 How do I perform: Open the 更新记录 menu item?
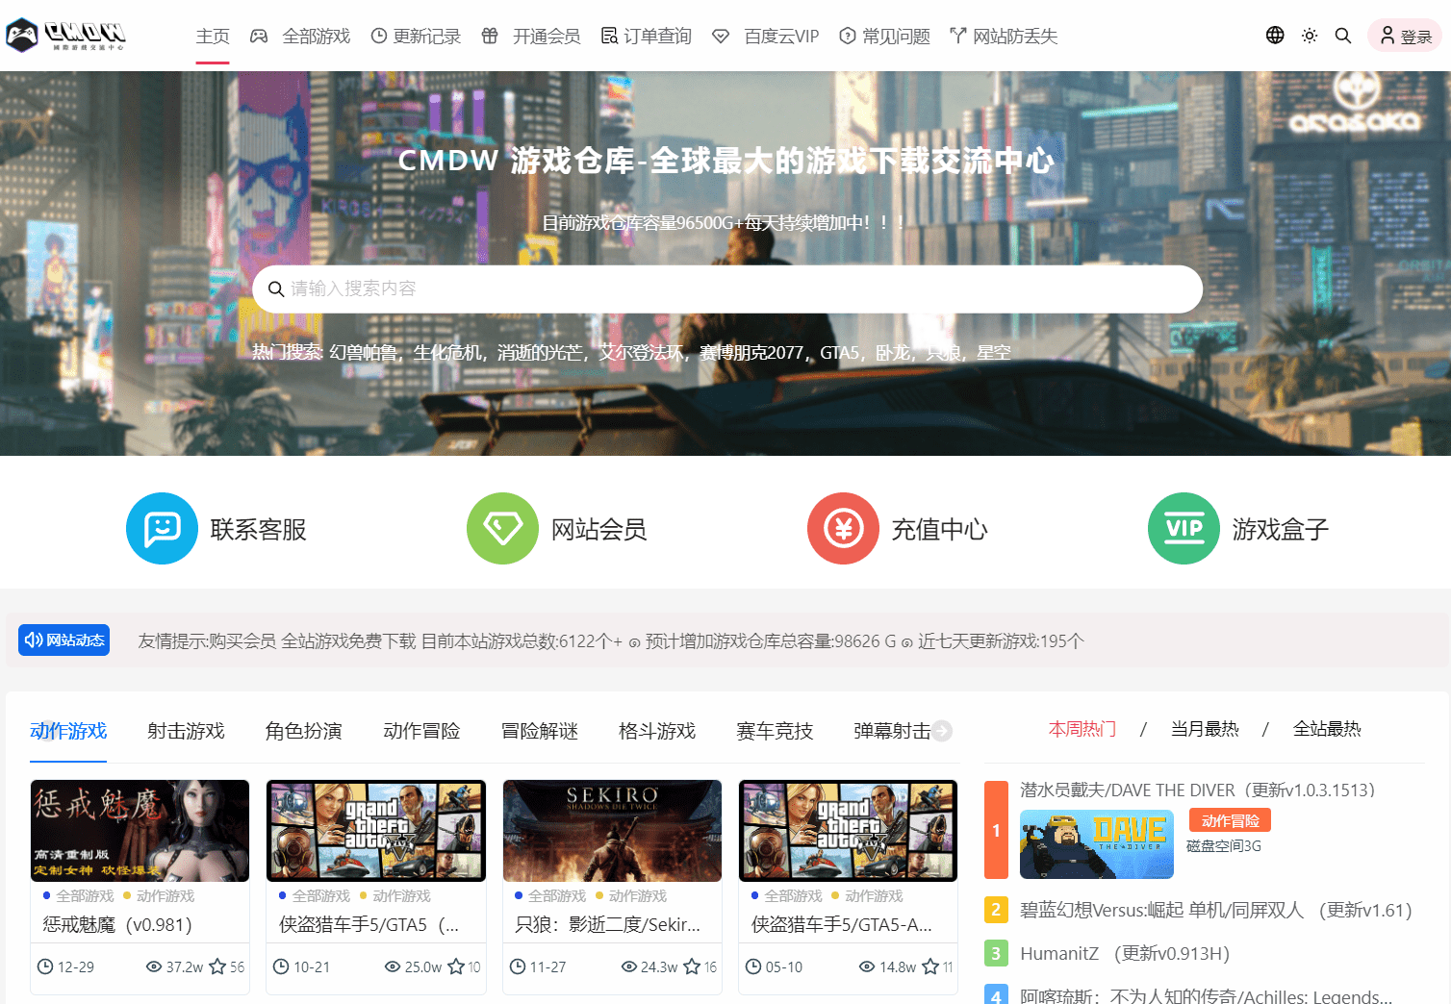[x=416, y=36]
